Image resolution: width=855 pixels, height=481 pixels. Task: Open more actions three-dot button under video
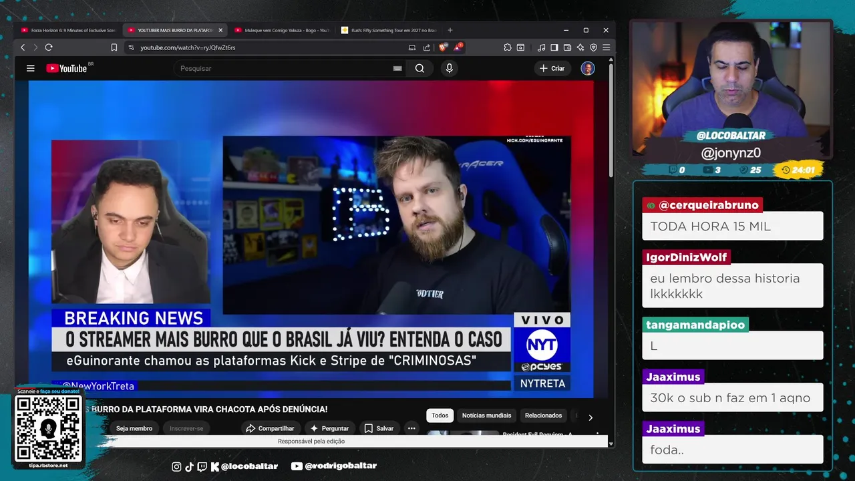411,428
